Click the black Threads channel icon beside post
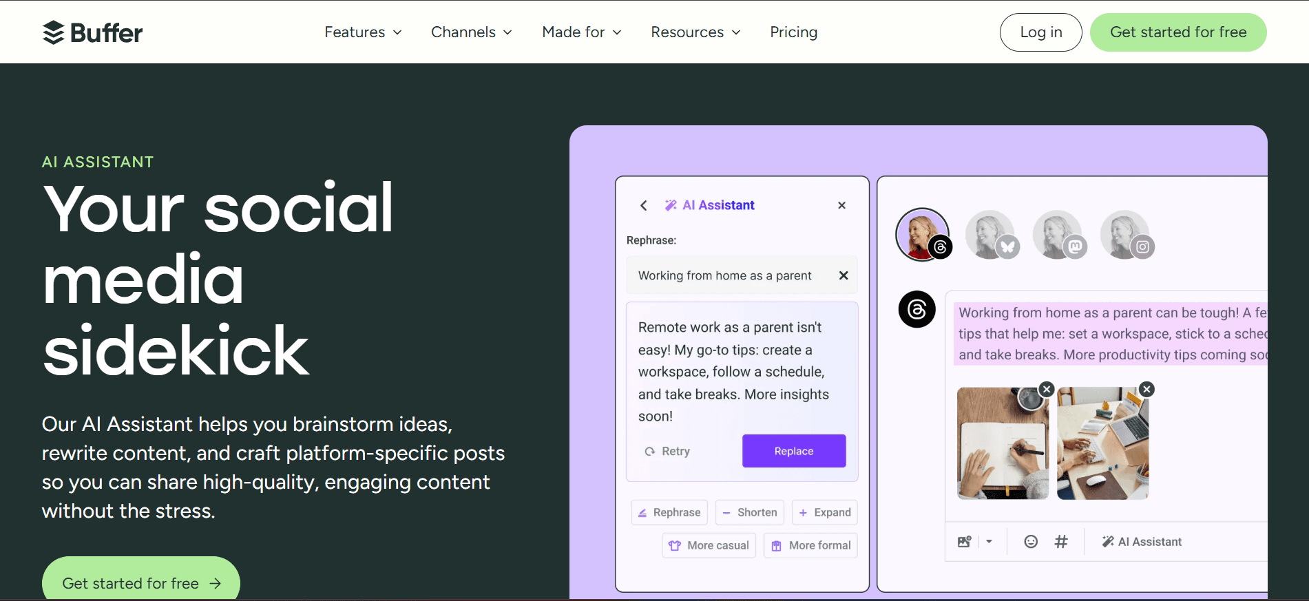Viewport: 1309px width, 601px height. point(917,309)
